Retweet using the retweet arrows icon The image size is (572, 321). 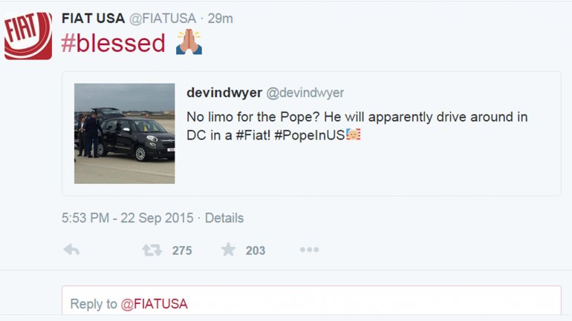(152, 250)
